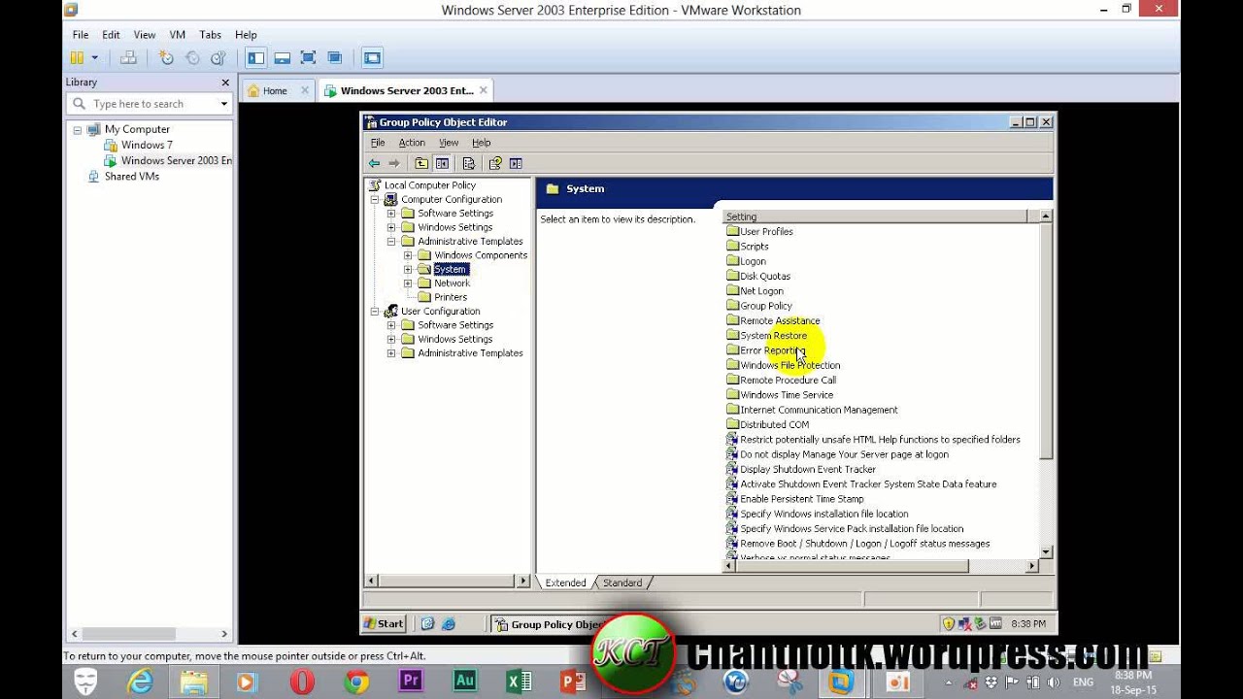Open Opera browser on host taskbar
The width and height of the screenshot is (1243, 699).
click(x=302, y=682)
